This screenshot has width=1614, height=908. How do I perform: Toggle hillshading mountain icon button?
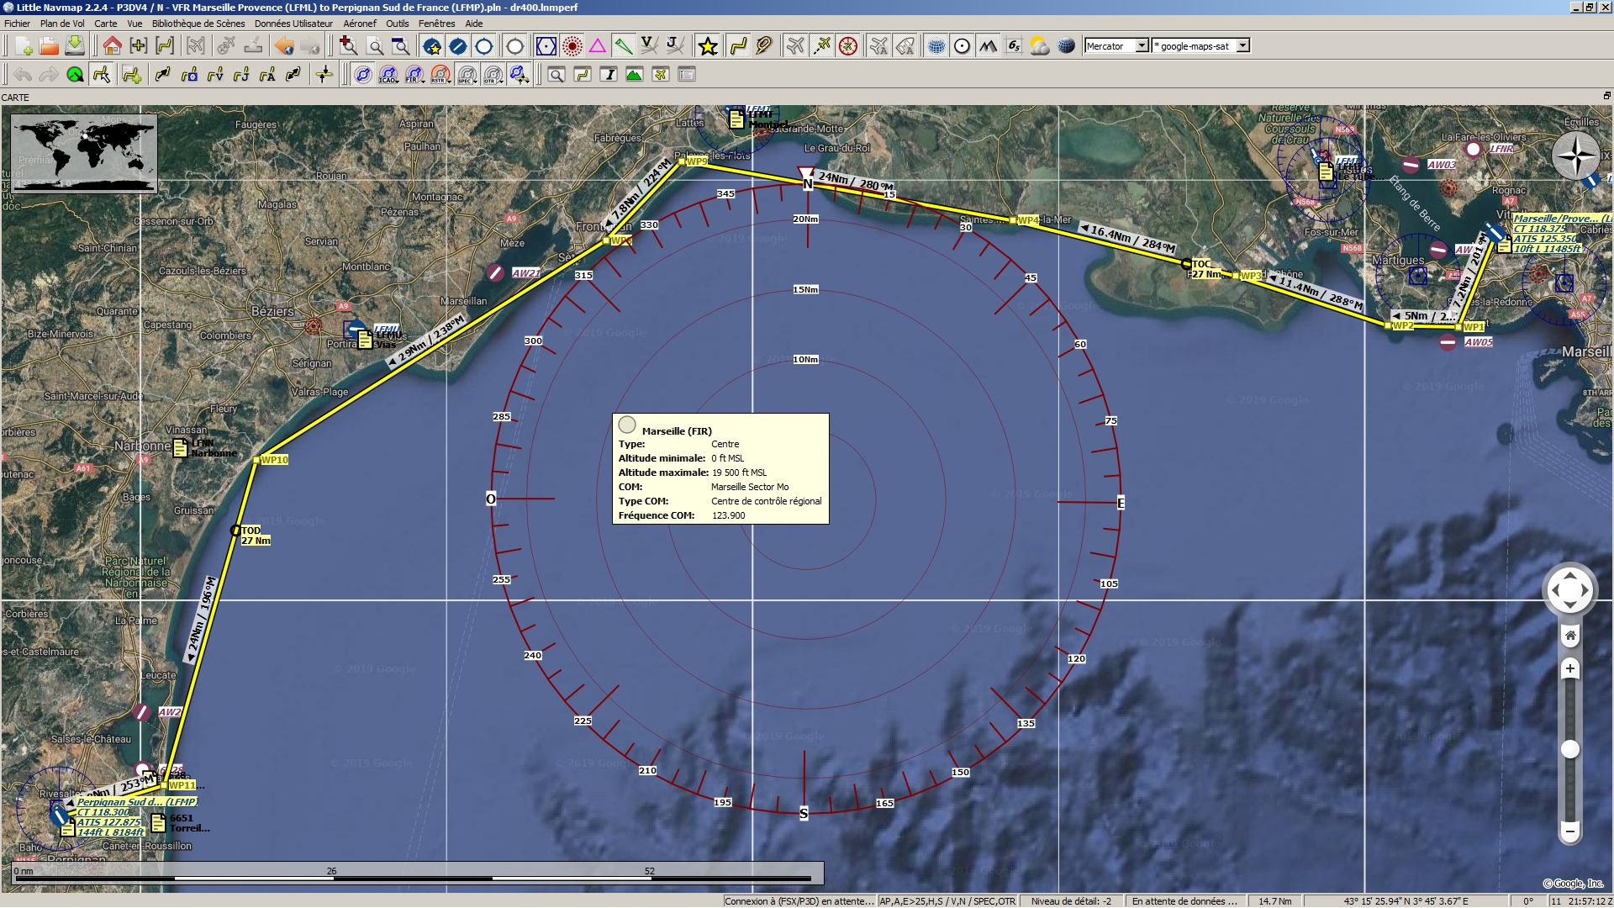(x=988, y=46)
